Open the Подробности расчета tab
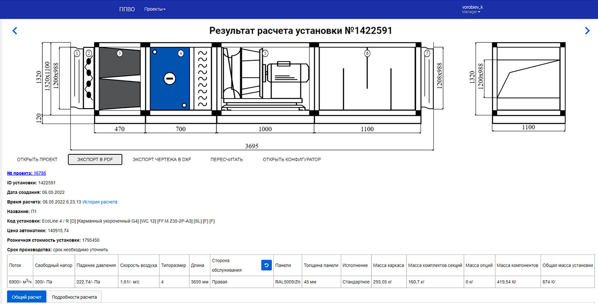598x304 pixels. click(74, 297)
